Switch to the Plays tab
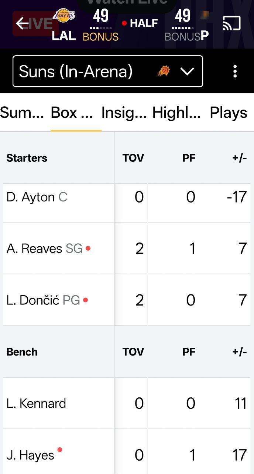 [x=229, y=113]
